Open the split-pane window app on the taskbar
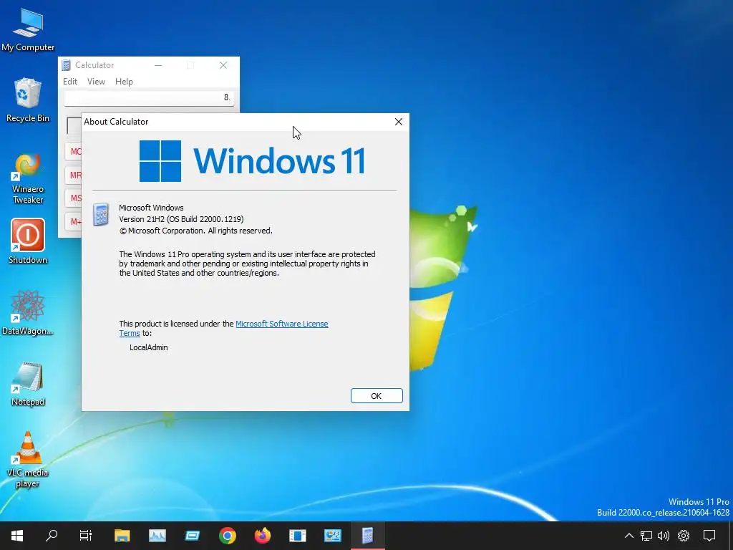Screen dimensions: 733x550 [x=297, y=536]
